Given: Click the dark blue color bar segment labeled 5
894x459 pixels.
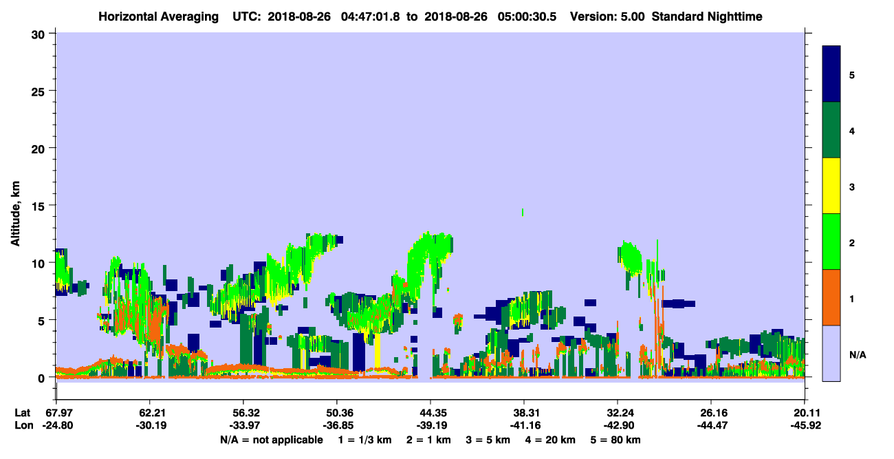Looking at the screenshot, I should [x=831, y=74].
